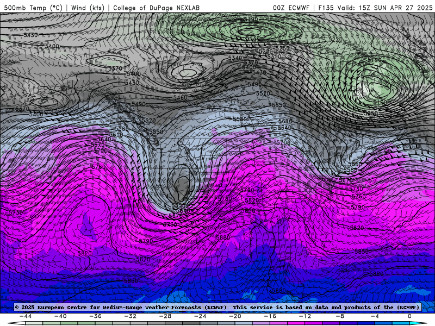Click the 5280 height contour label
This screenshot has width=435, height=326.
point(265,51)
